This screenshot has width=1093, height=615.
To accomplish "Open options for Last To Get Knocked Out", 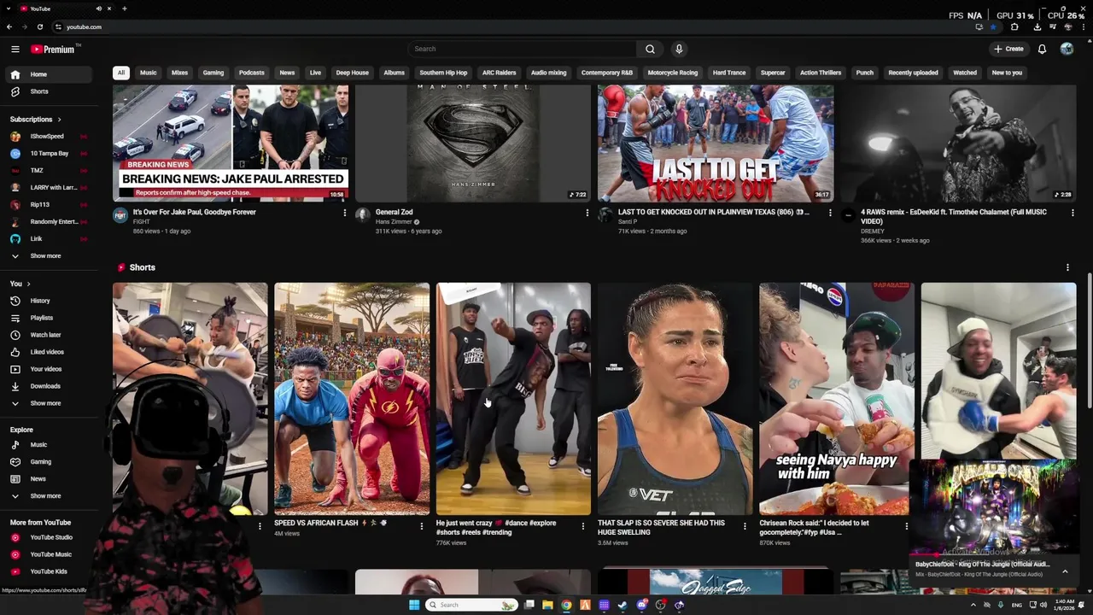I will point(830,213).
